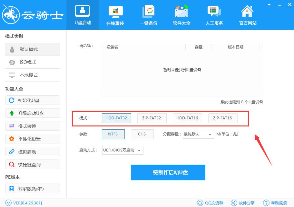This screenshot has width=294, height=207.
Task: Select the HDD-FAT32 mode option
Action: click(x=116, y=118)
